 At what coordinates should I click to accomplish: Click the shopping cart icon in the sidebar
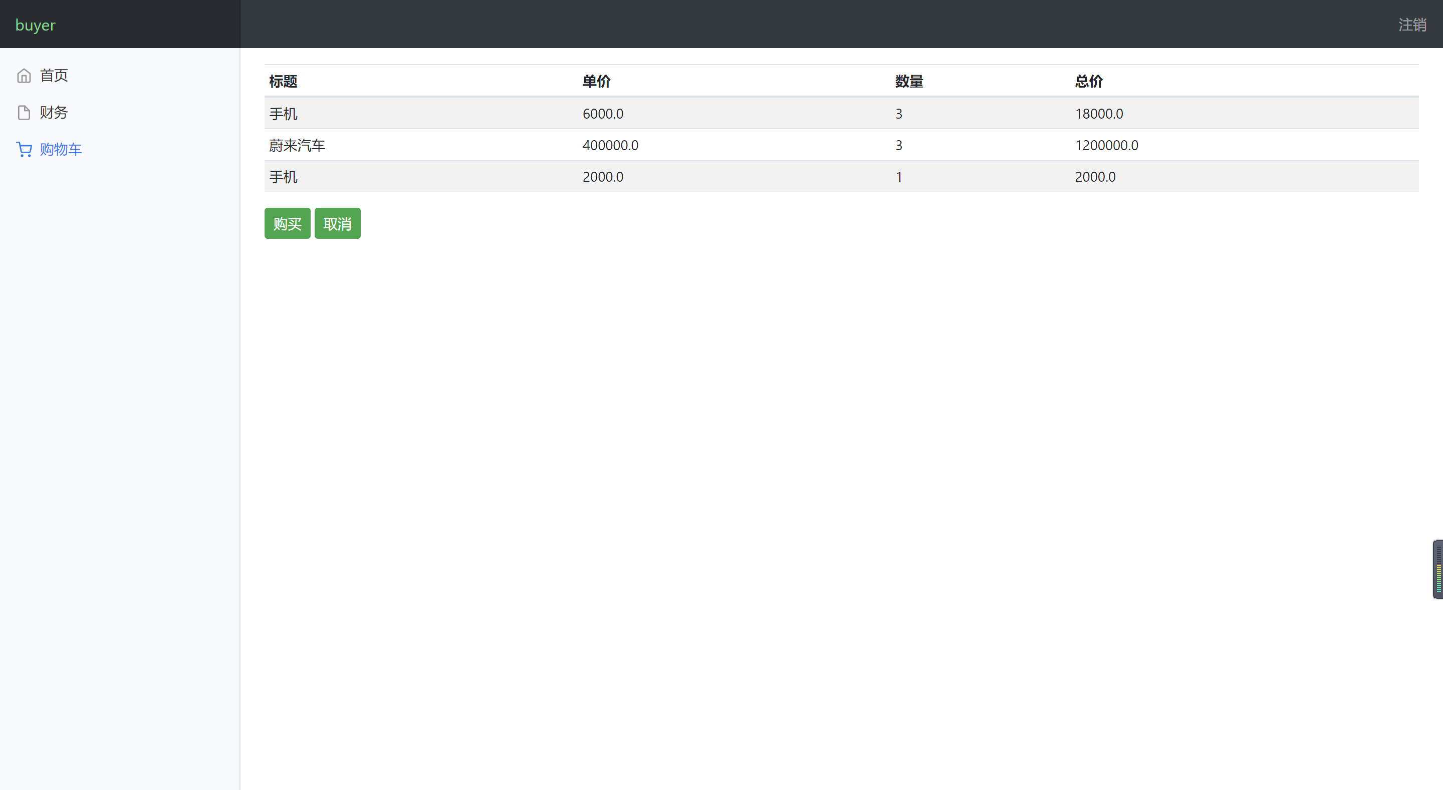24,149
